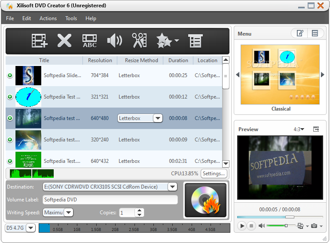Open the chapter list toolbar icon
Screen dimensions: 330x243
195,41
